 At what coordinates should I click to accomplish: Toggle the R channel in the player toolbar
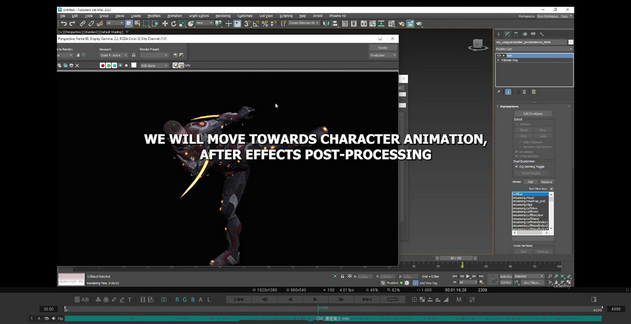tap(178, 299)
